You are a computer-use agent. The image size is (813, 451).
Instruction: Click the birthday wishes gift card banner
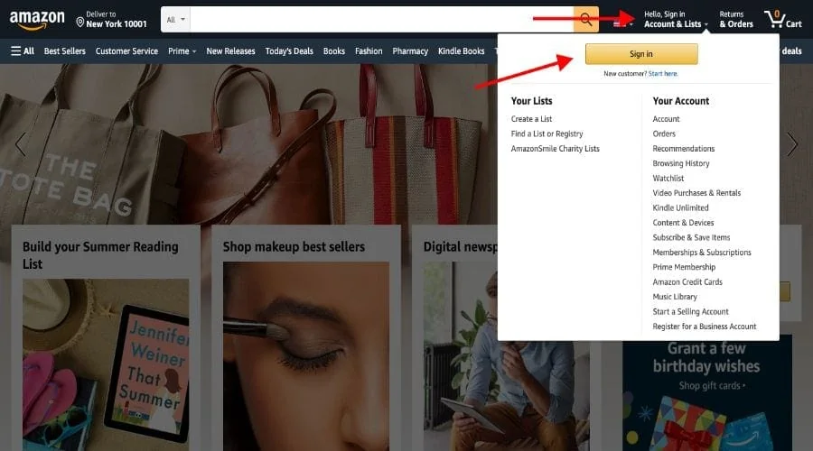pyautogui.click(x=707, y=393)
